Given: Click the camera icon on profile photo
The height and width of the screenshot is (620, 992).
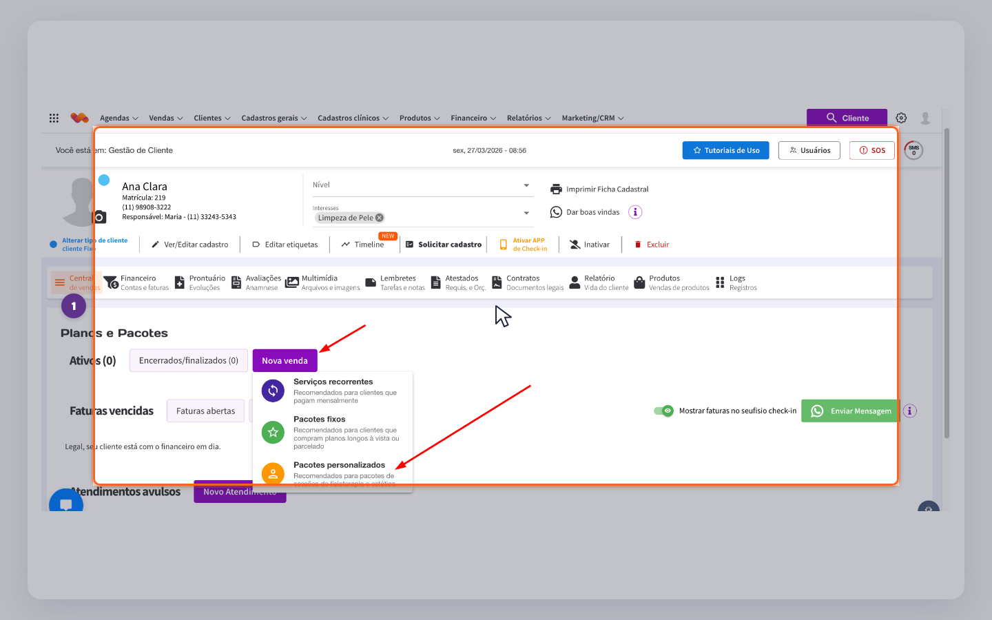Looking at the screenshot, I should [x=100, y=217].
